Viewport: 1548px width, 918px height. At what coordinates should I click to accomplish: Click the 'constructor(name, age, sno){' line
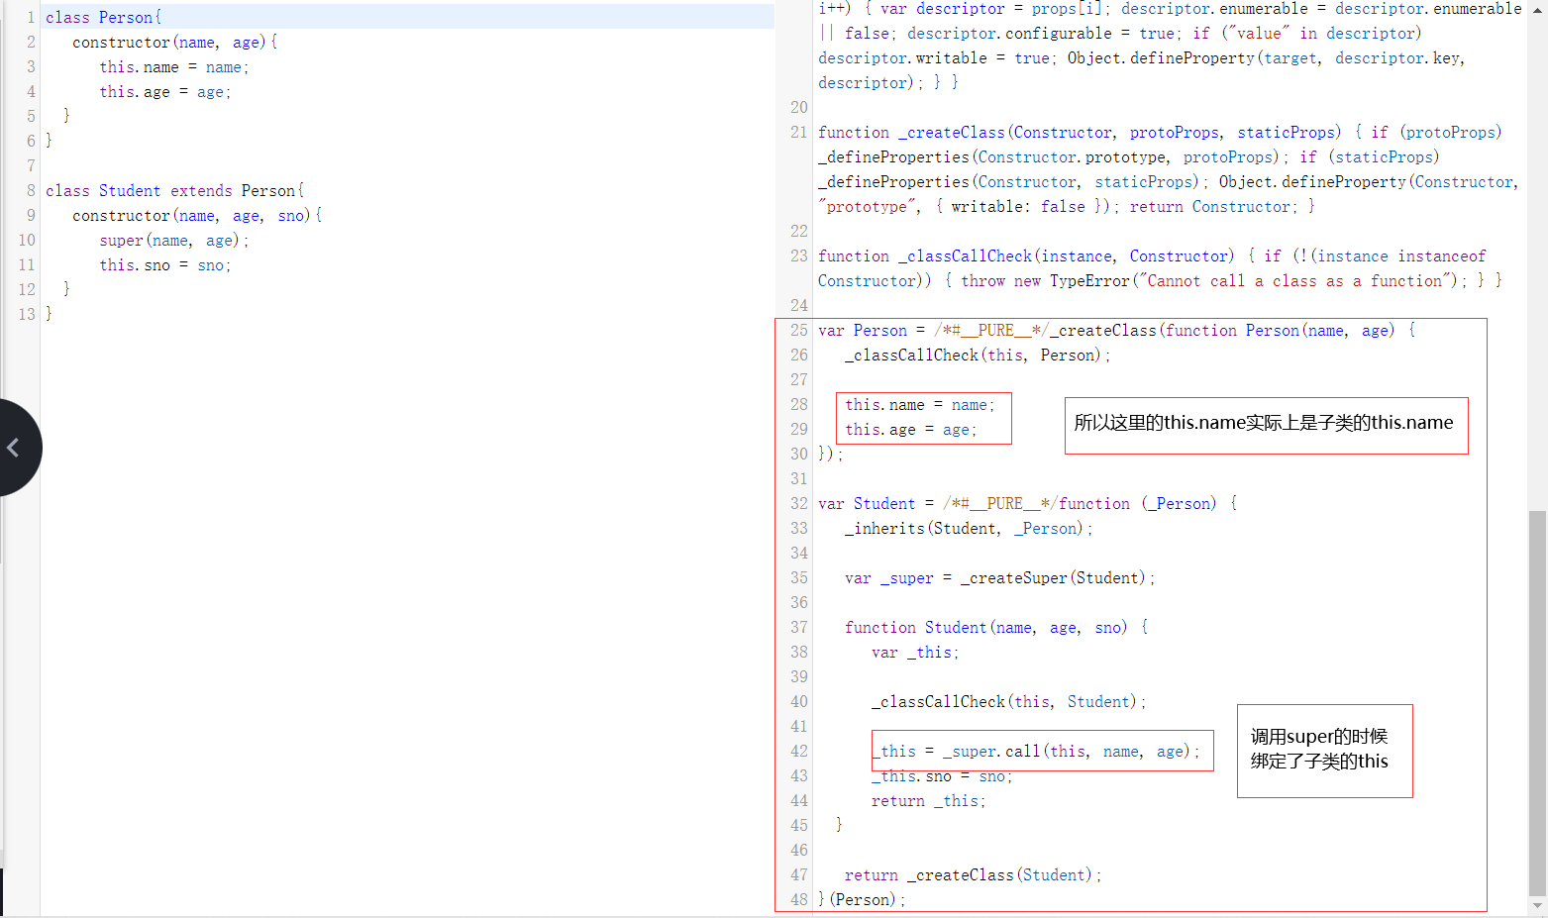(197, 215)
